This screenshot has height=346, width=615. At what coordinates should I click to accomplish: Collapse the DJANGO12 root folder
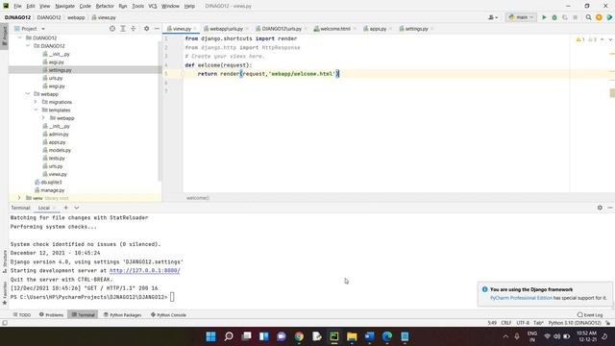click(x=19, y=37)
